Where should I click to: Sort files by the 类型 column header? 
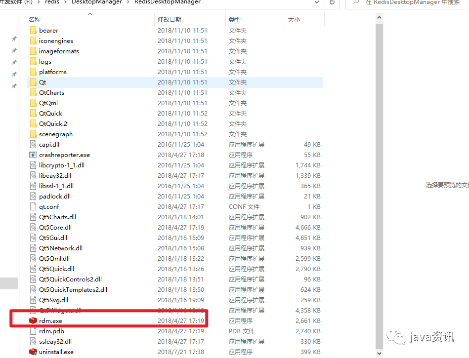click(234, 19)
